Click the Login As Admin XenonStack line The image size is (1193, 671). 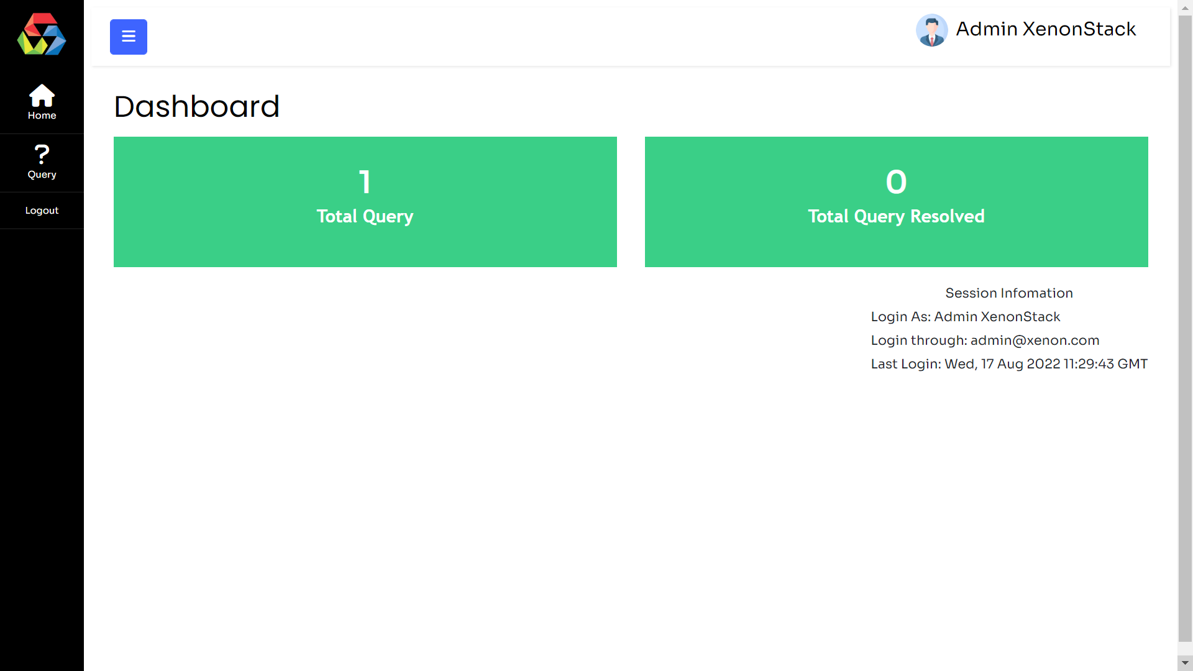click(965, 317)
